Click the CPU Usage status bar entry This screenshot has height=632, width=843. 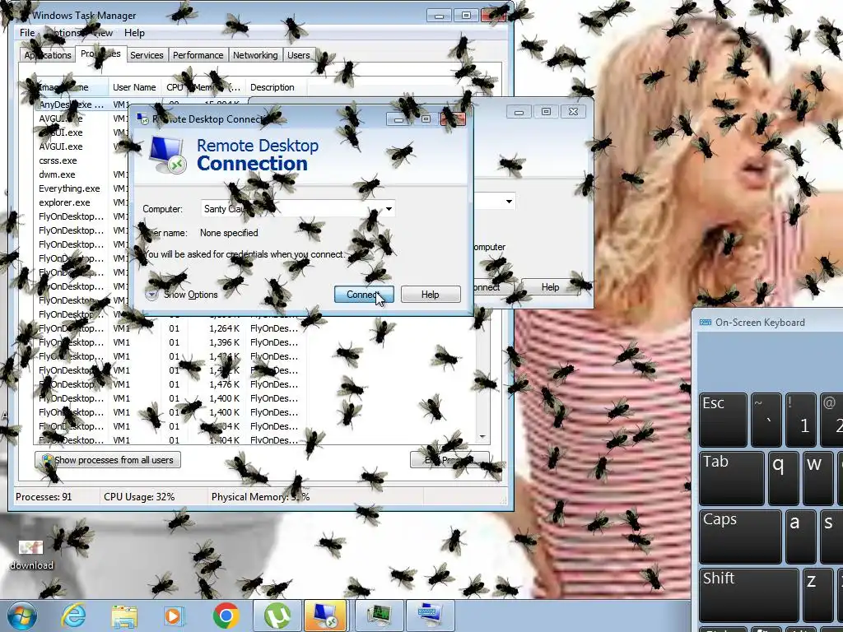139,496
